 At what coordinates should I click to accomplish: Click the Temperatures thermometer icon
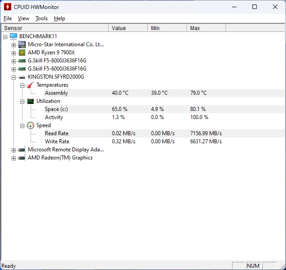[x=31, y=85]
